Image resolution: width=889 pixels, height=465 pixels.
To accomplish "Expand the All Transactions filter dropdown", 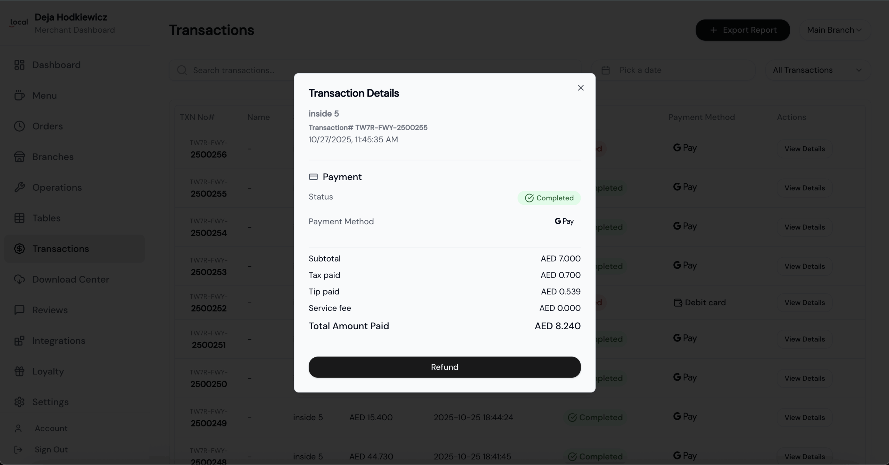I will pos(817,70).
